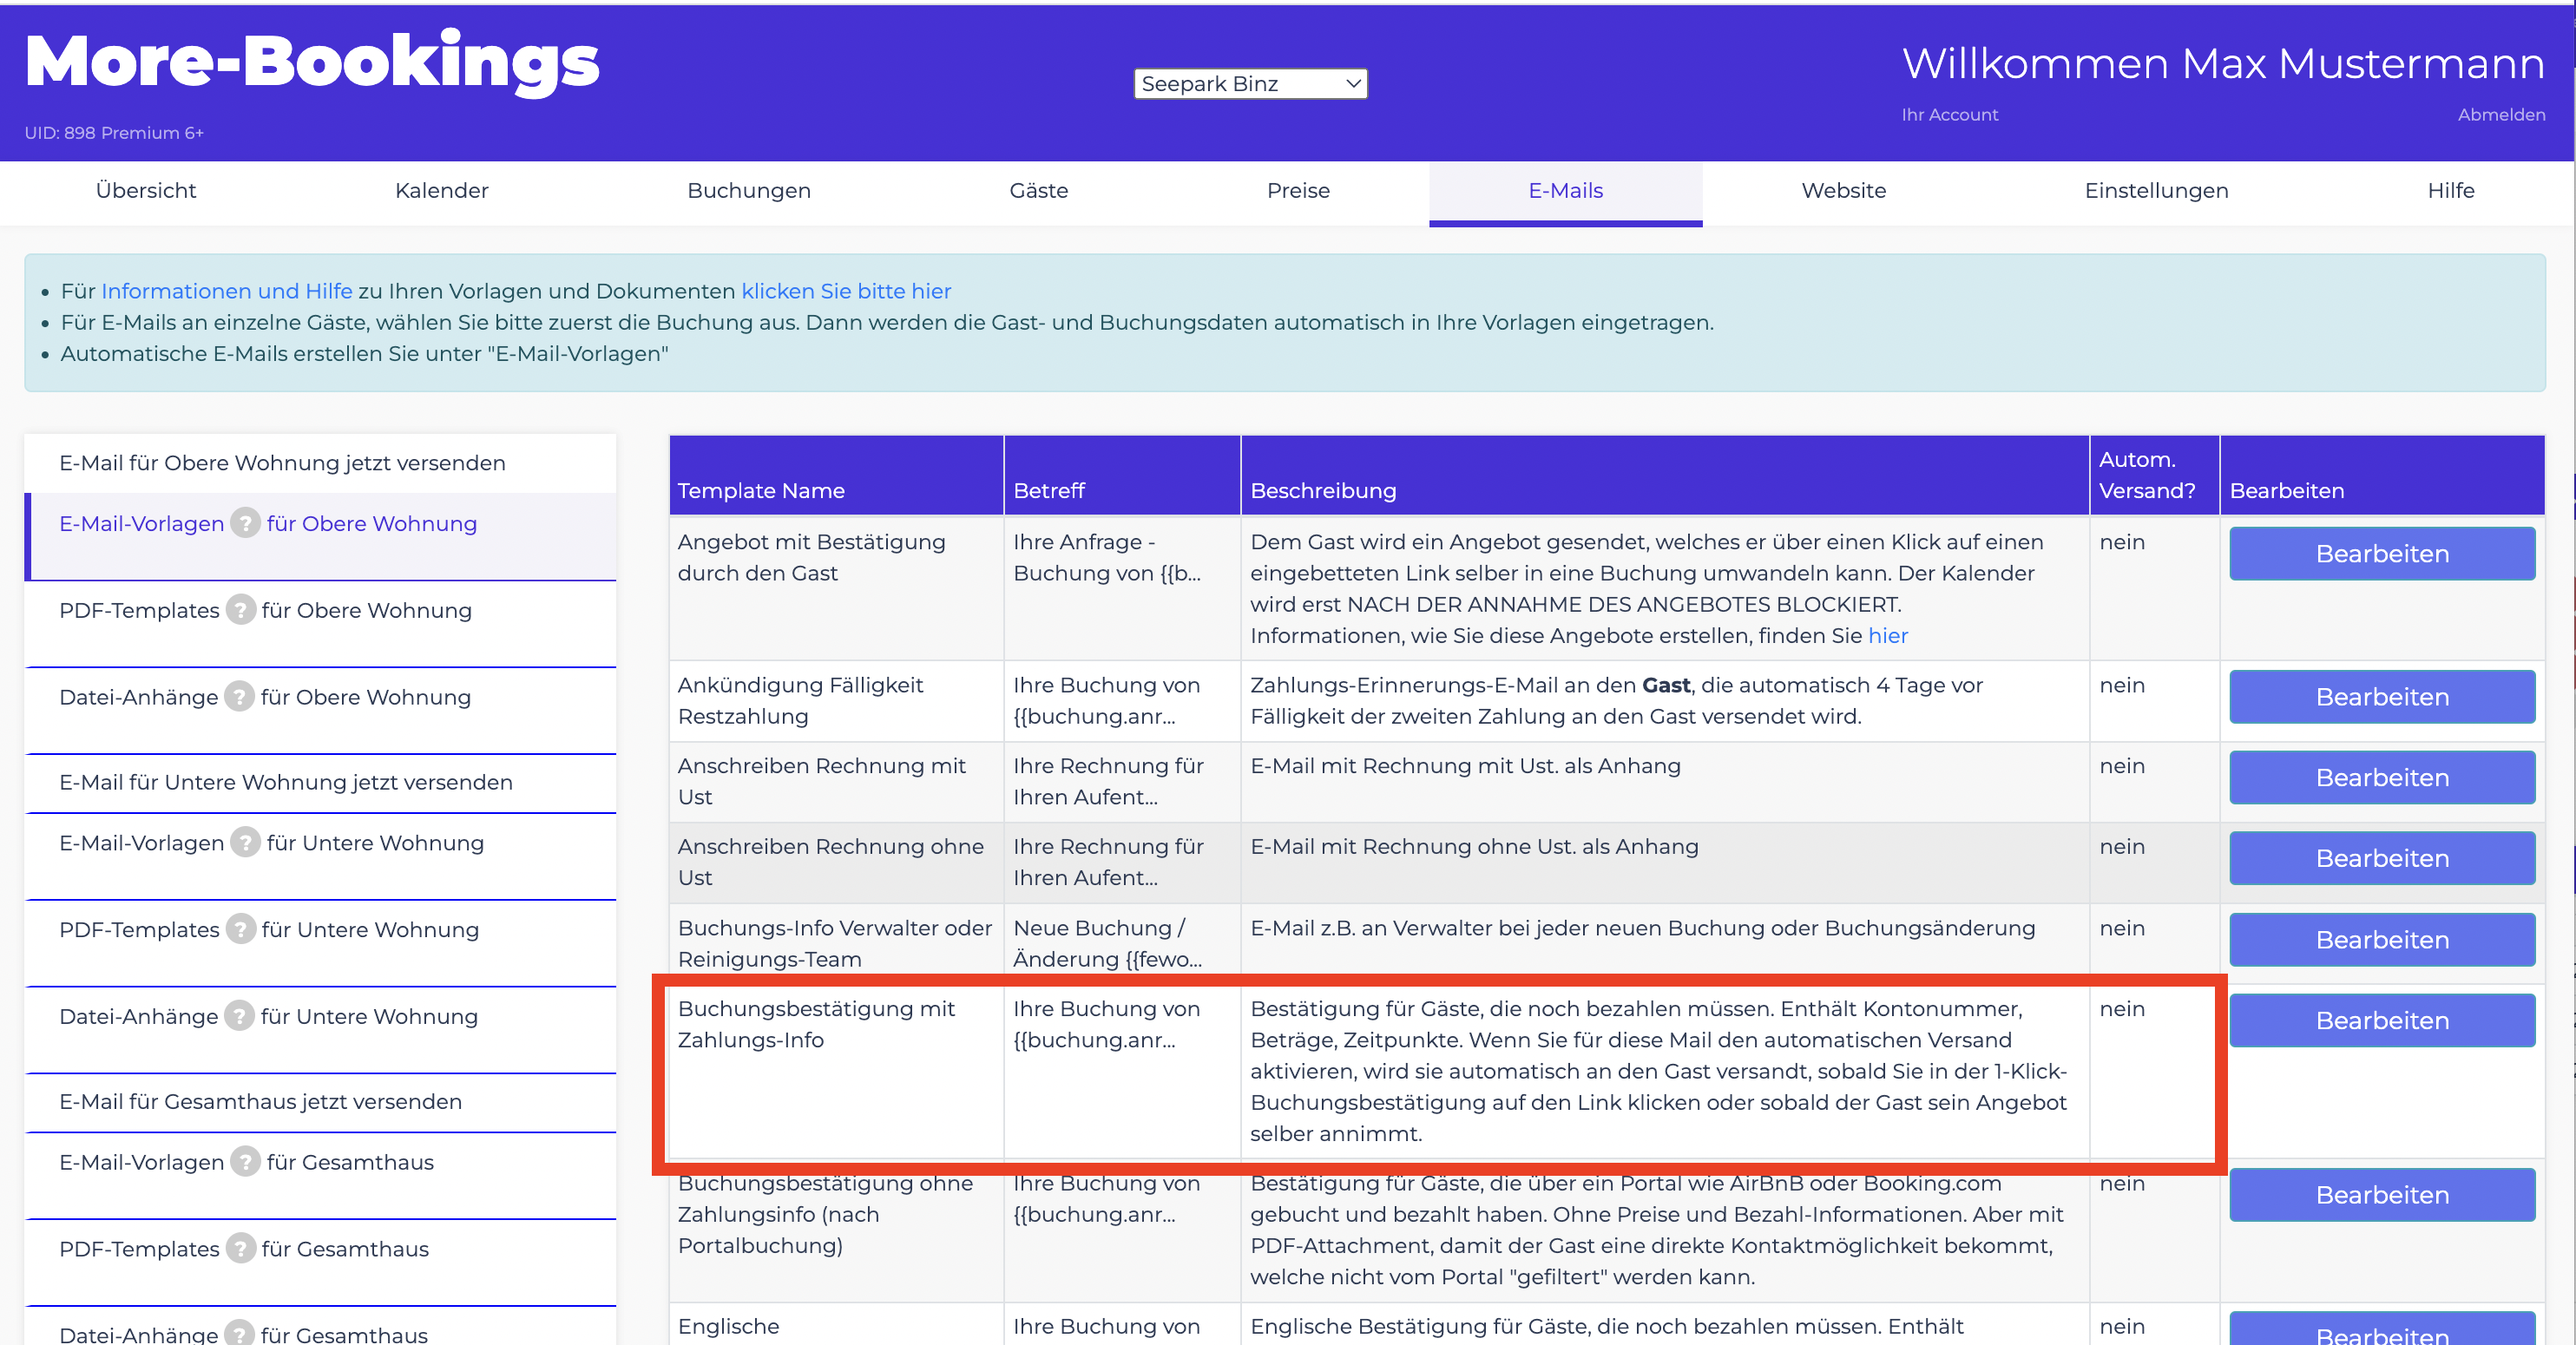The height and width of the screenshot is (1345, 2576).
Task: Open PDF-Templates für Obere Wohnung
Action: (320, 624)
